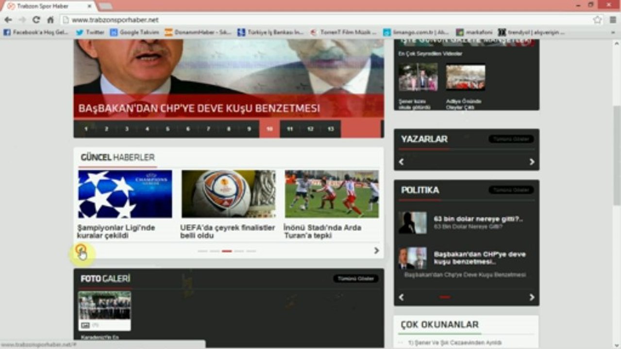Viewport: 621px width, 349px height.
Task: Select headline slide number 13
Action: tap(331, 129)
